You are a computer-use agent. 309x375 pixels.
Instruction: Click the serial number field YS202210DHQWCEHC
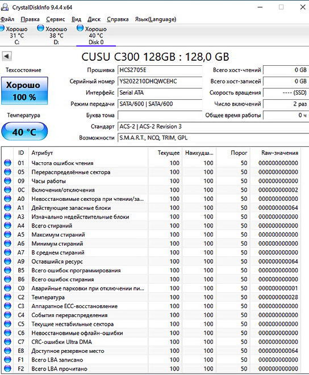click(160, 81)
